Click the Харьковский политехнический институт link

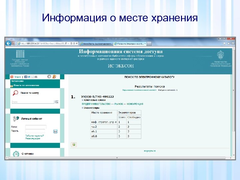tap(139, 90)
